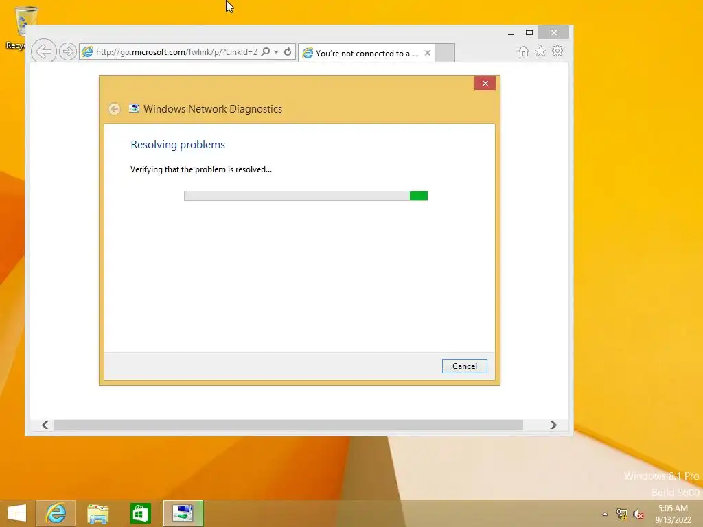The image size is (703, 527).
Task: Minimize the Internet Explorer window
Action: click(x=511, y=33)
